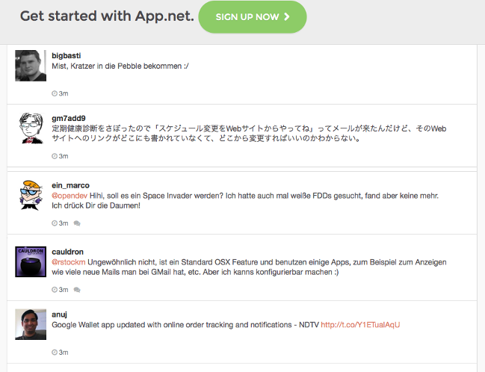The image size is (485, 372).
Task: Open cauldron's purple cauldron avatar
Action: 31,261
